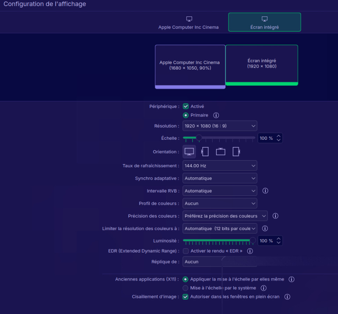This screenshot has width=338, height=314.
Task: Select the upside-down orientation icon
Action: 221,152
